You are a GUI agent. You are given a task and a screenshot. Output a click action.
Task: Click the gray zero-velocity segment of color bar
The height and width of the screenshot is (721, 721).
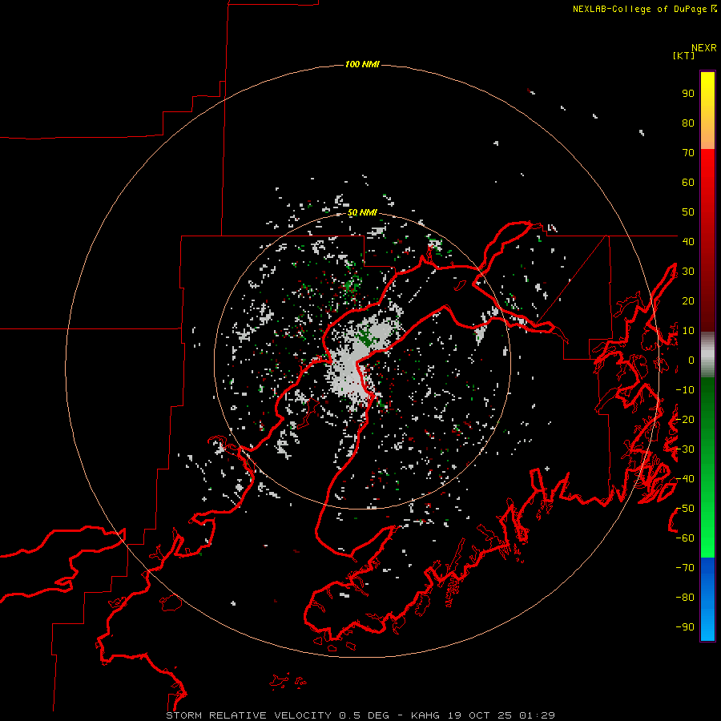(707, 355)
